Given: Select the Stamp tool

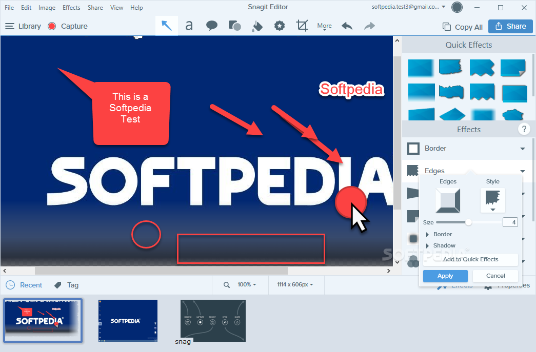Looking at the screenshot, I should [279, 26].
